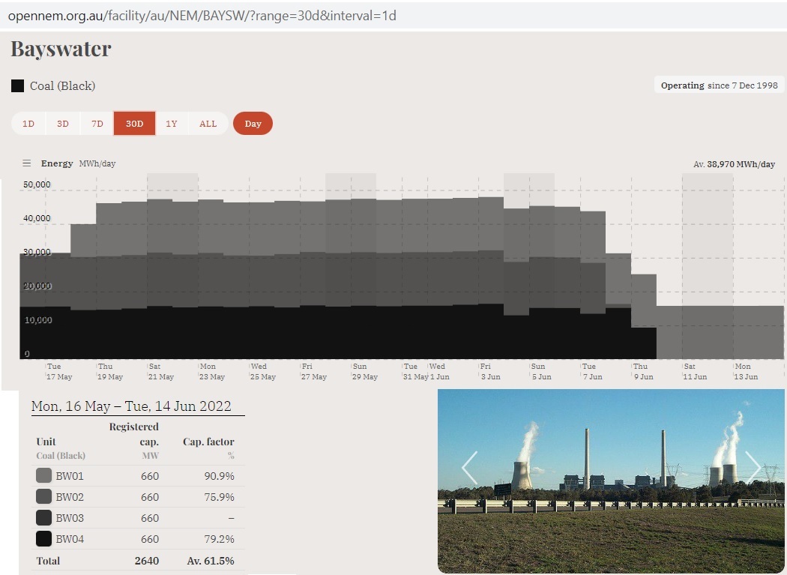Toggle the BW01 unit color swatch
The width and height of the screenshot is (787, 575).
(43, 475)
